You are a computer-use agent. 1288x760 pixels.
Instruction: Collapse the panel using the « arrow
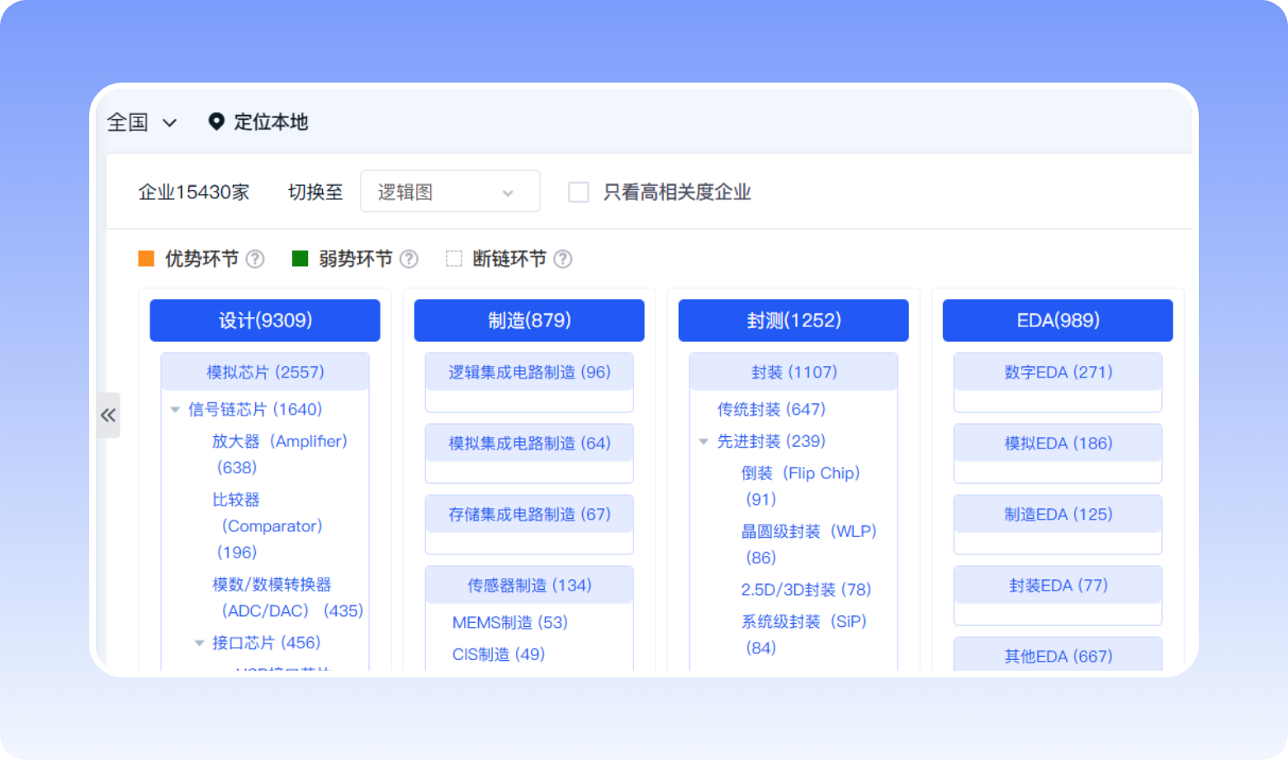pyautogui.click(x=108, y=416)
